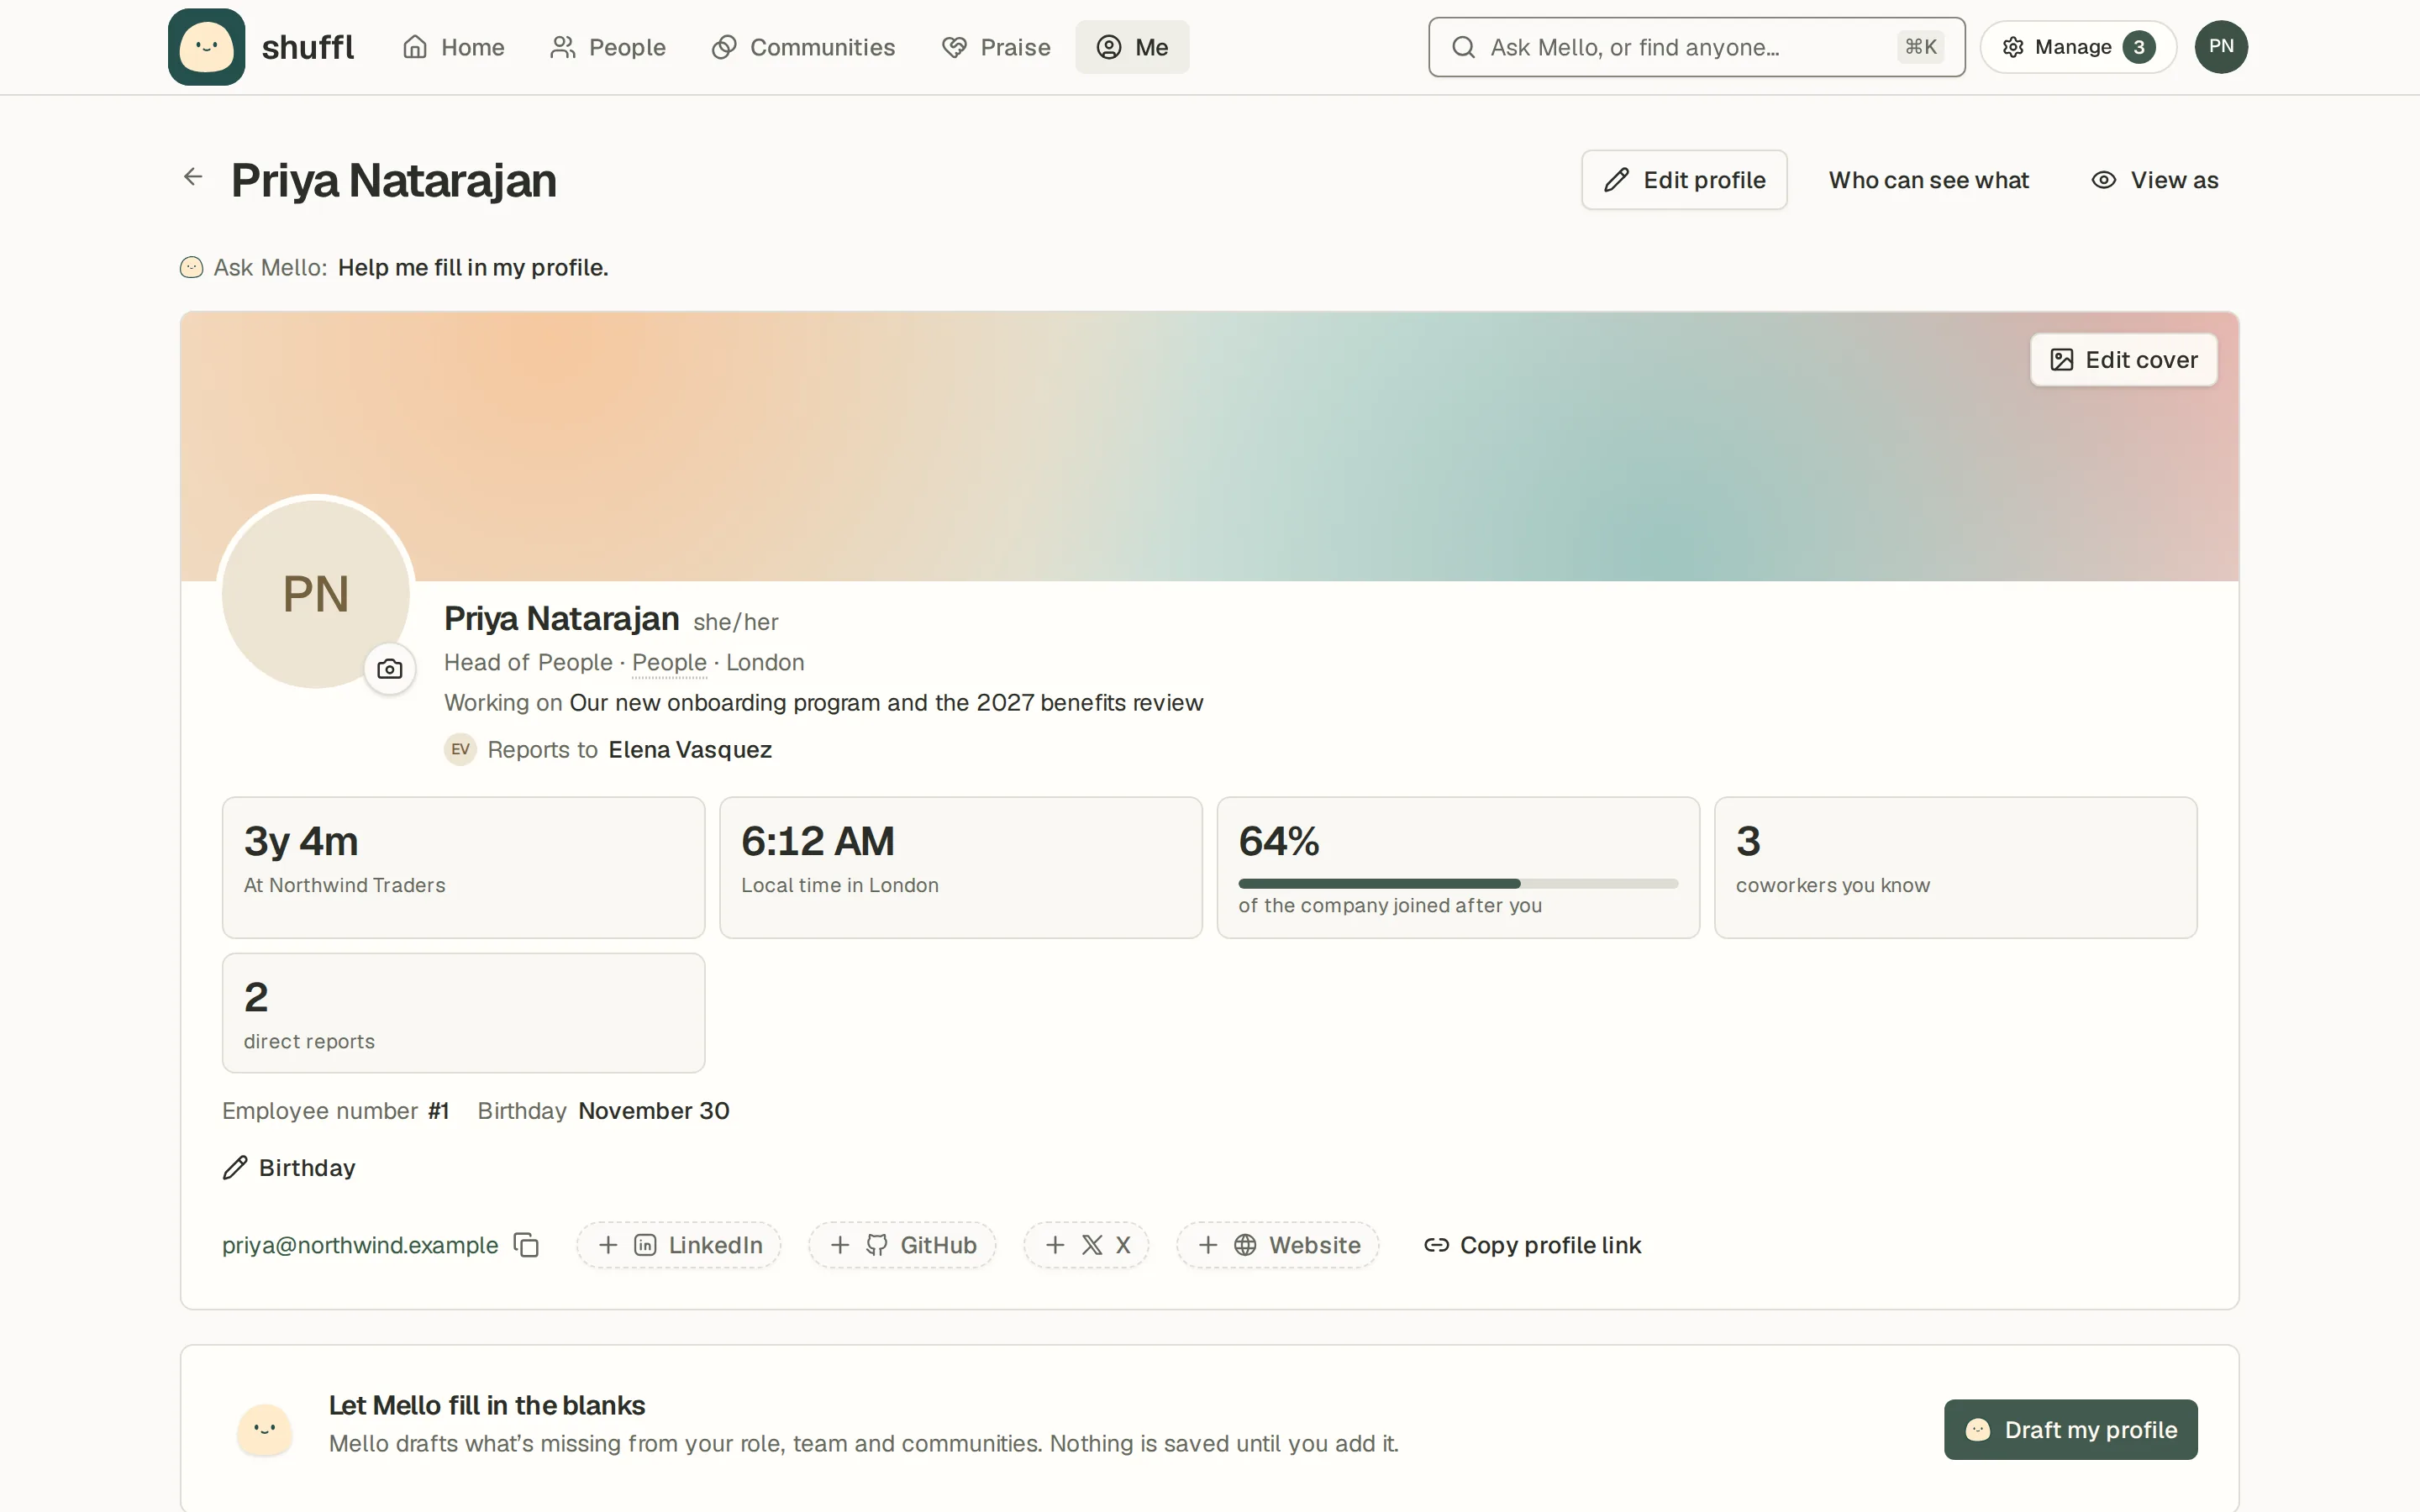Add a LinkedIn profile link
This screenshot has width=2420, height=1512.
point(679,1245)
